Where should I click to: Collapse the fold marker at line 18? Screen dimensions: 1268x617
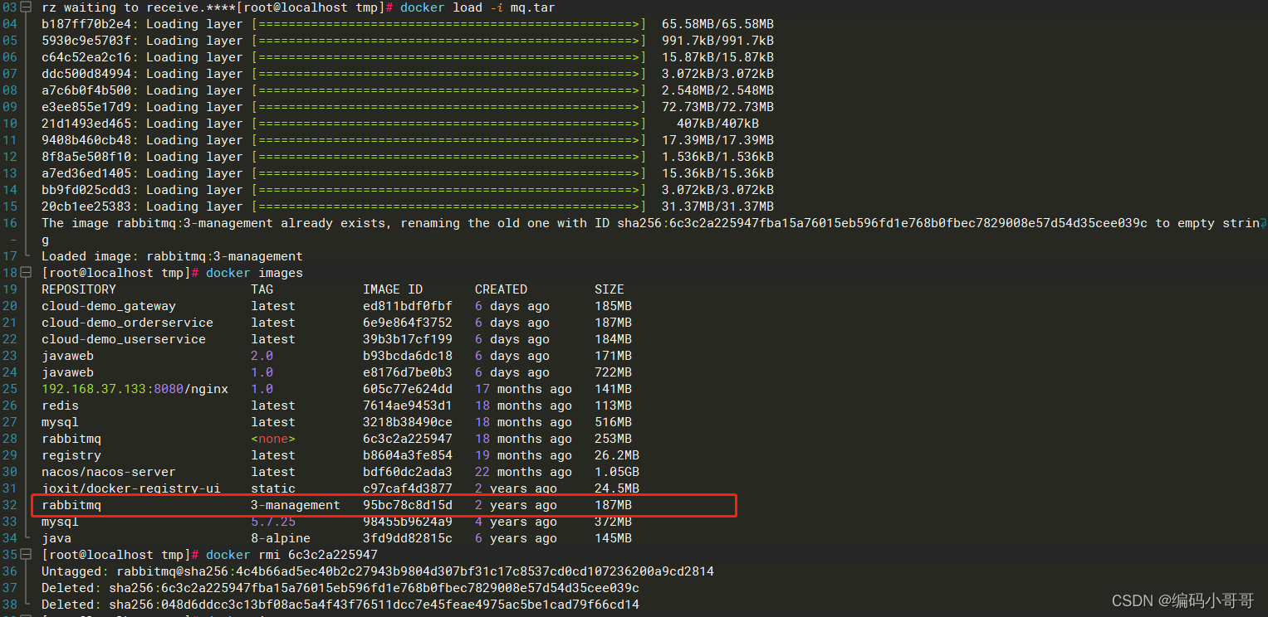[x=25, y=273]
